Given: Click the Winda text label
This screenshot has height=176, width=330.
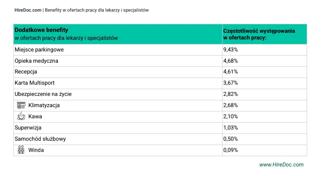Looking at the screenshot, I should tap(36, 150).
